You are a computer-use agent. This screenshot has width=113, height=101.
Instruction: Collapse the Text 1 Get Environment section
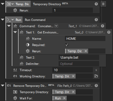[x=15, y=32]
